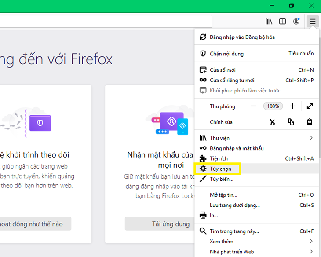Open the Library toolbar icon
The height and width of the screenshot is (257, 321).
pos(269,21)
